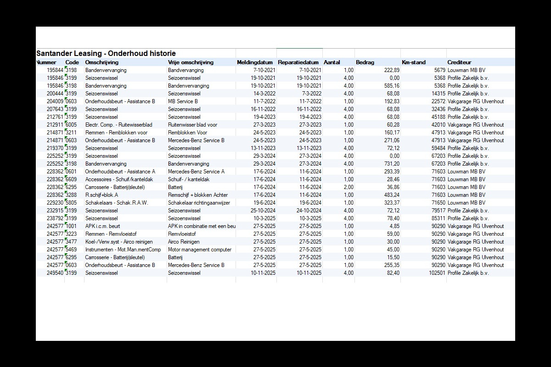
Task: Select the title cell 'Santander Leasing - Onderhoud historie'
Action: pyautogui.click(x=106, y=53)
